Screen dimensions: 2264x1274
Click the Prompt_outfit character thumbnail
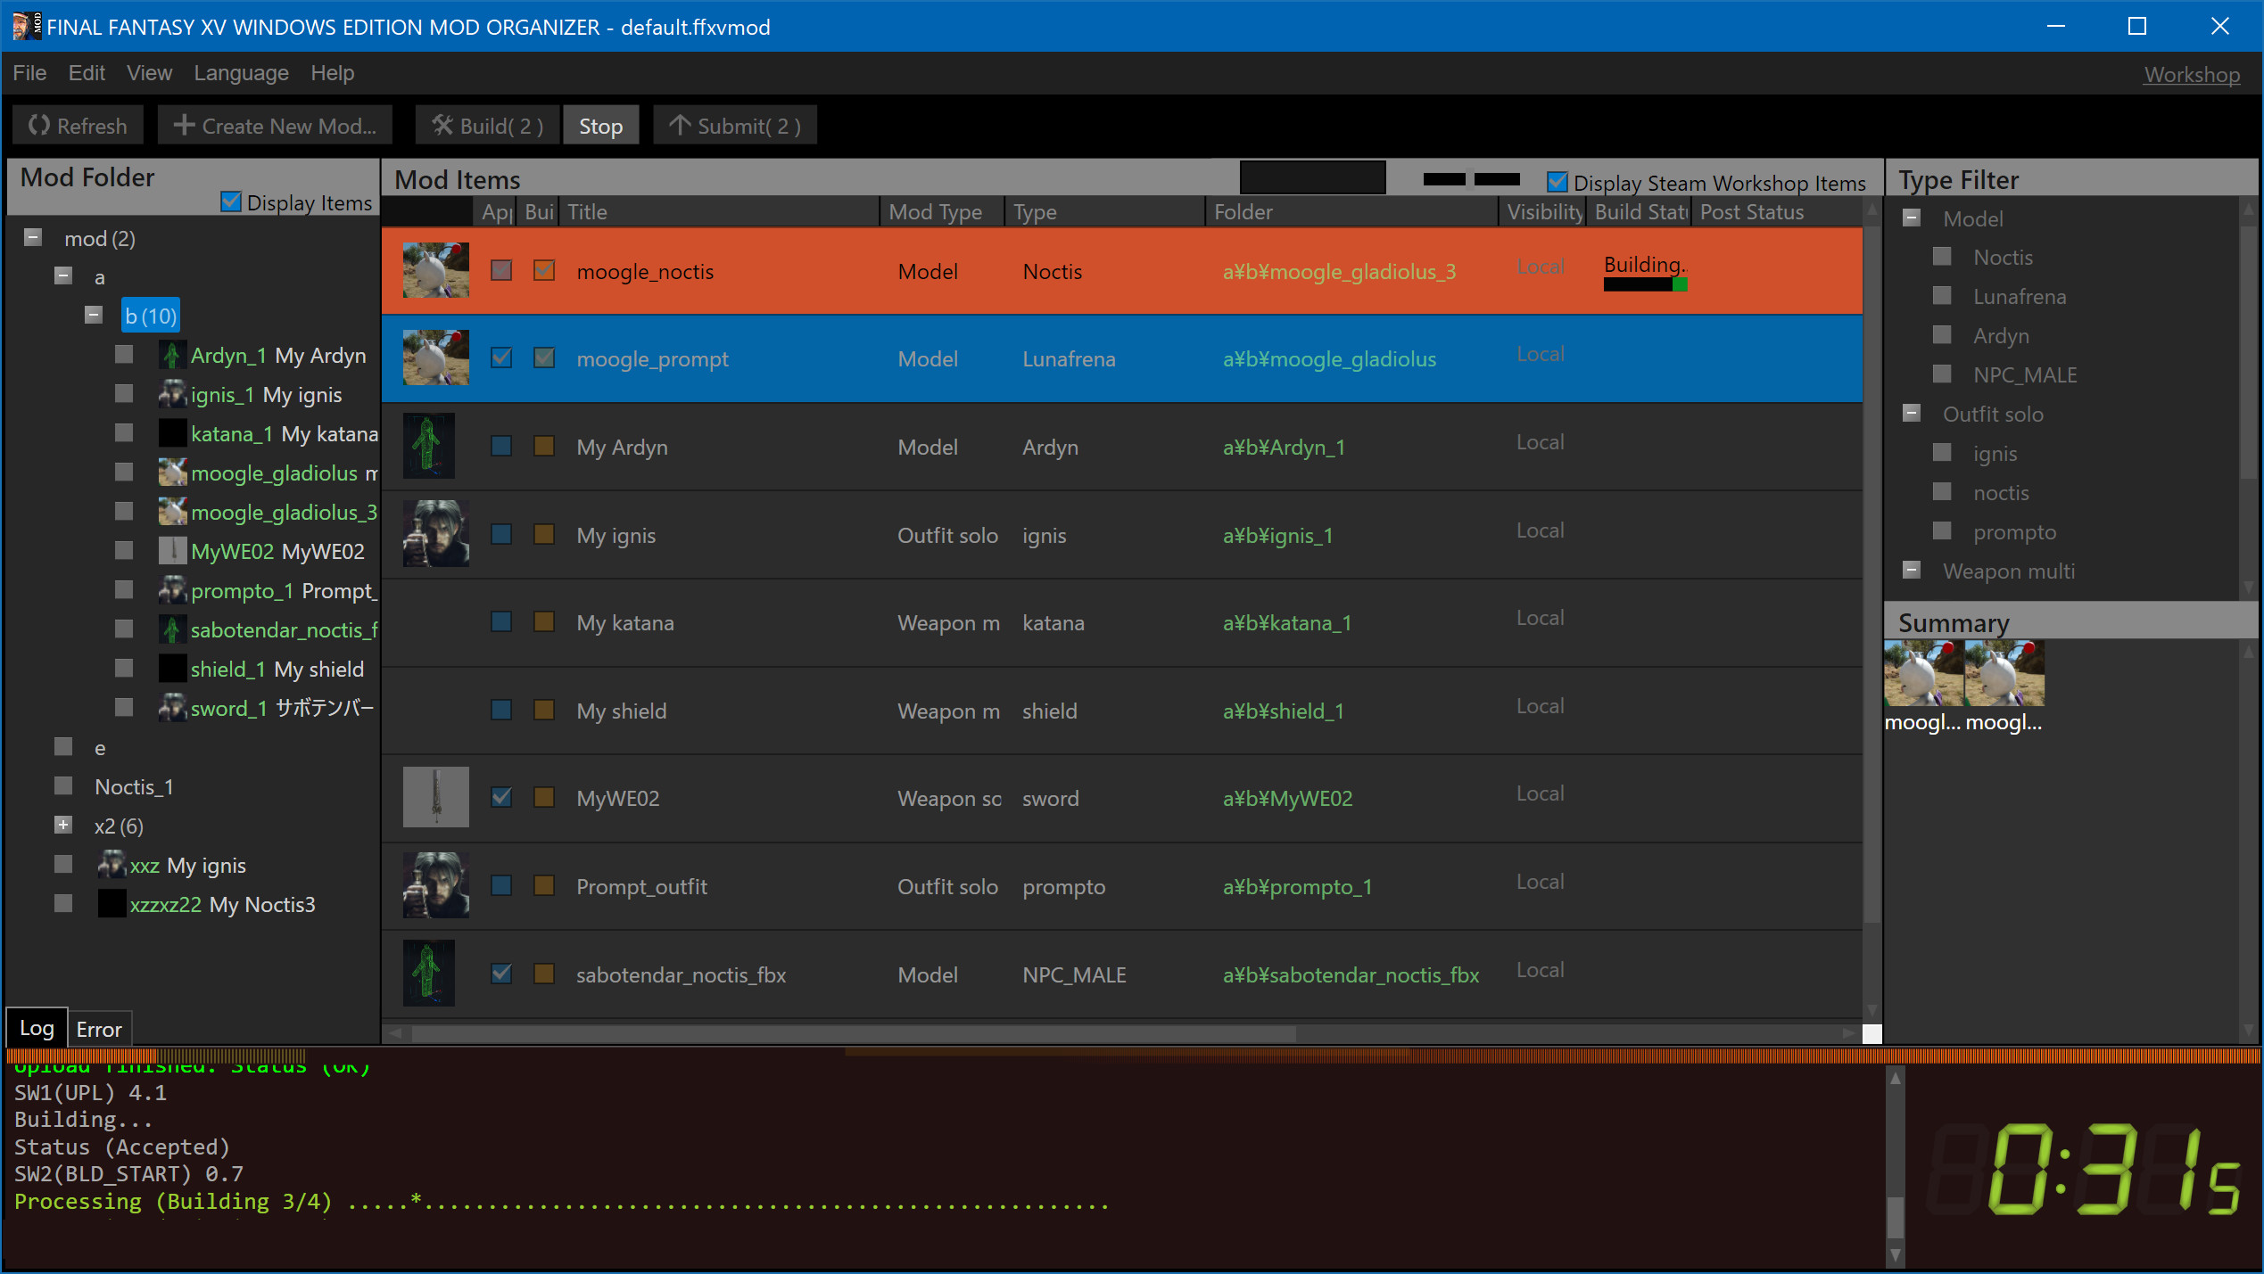point(436,885)
